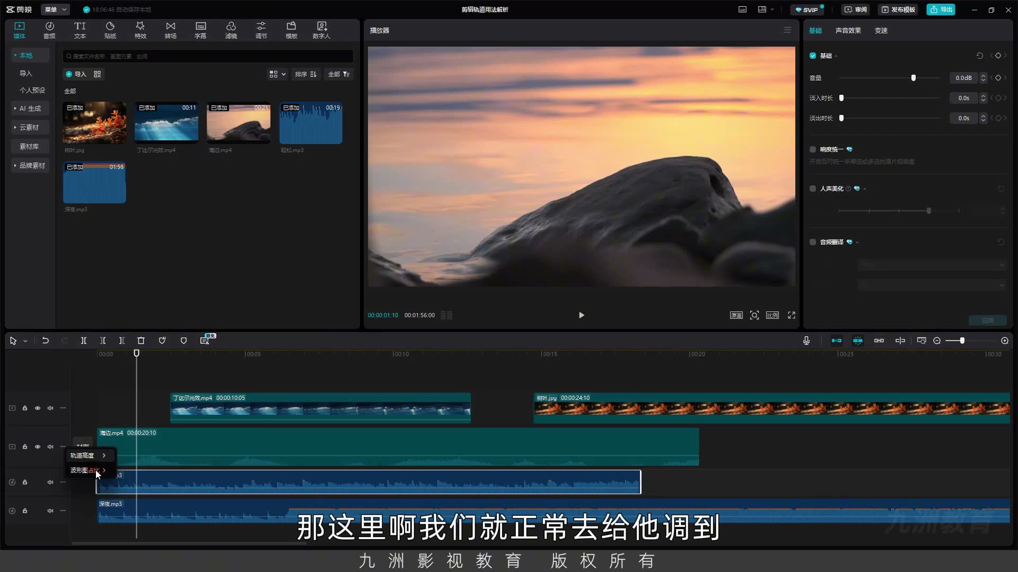Open the player panel hamburger menu
This screenshot has height=572, width=1018.
point(787,30)
